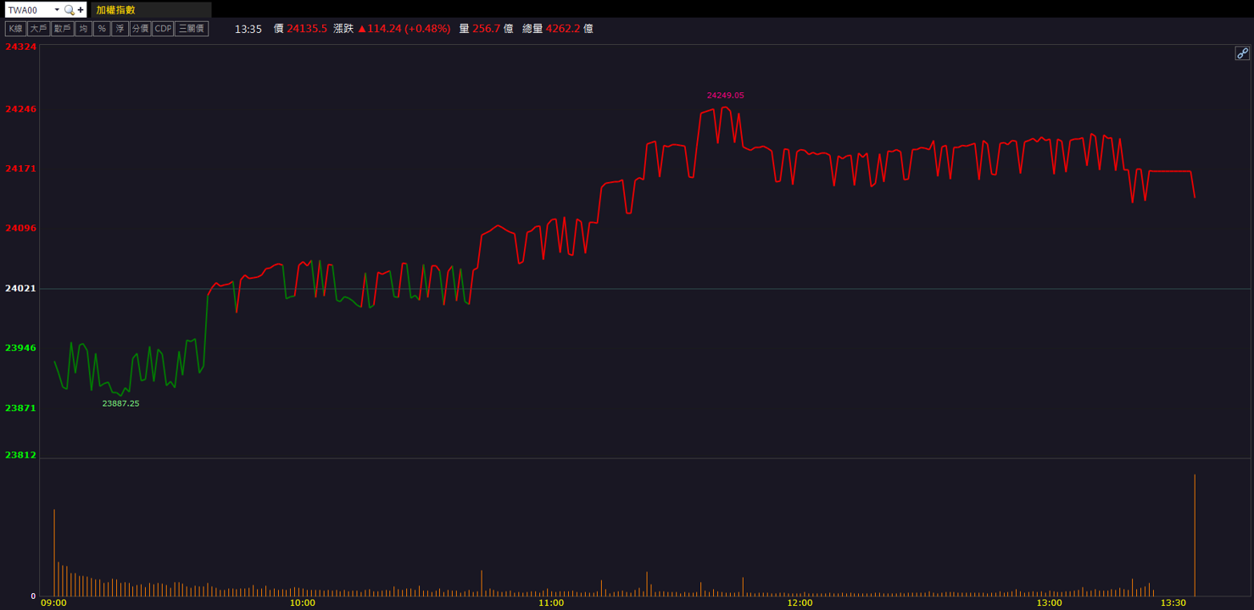This screenshot has height=610, width=1254.
Task: Toggle the CDP indicator button
Action: 163,29
